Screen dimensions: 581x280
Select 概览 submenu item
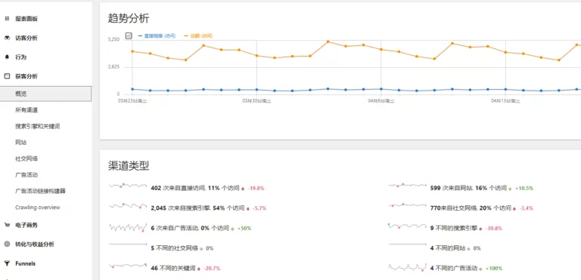[x=45, y=94]
